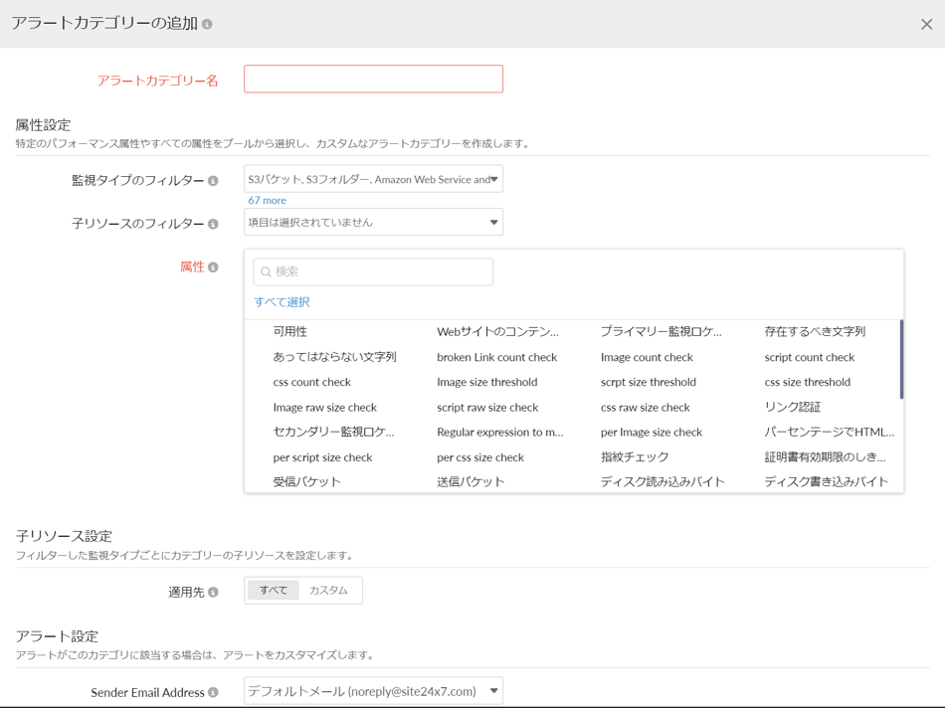Click the 検索 attribute search field

374,271
